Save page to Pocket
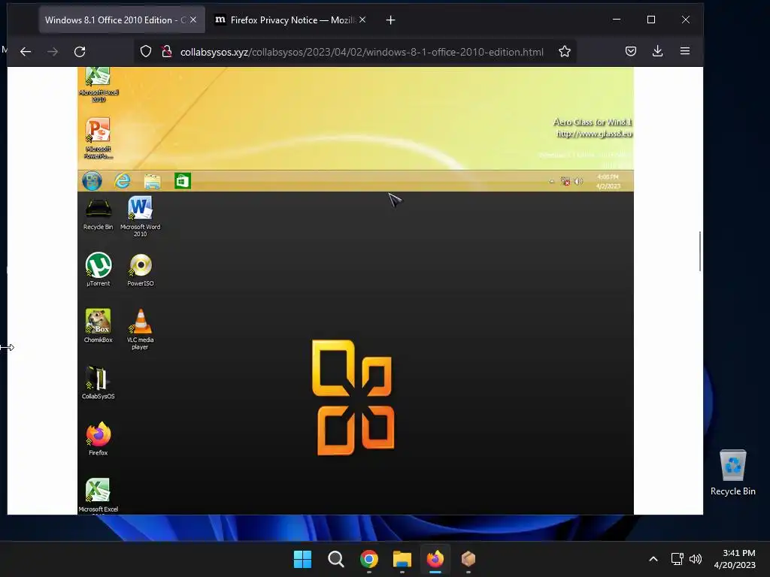 point(631,51)
